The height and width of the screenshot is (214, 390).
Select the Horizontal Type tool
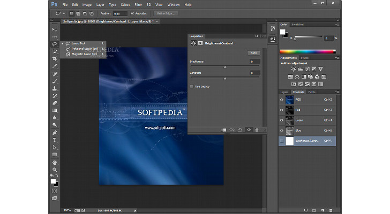[55, 140]
